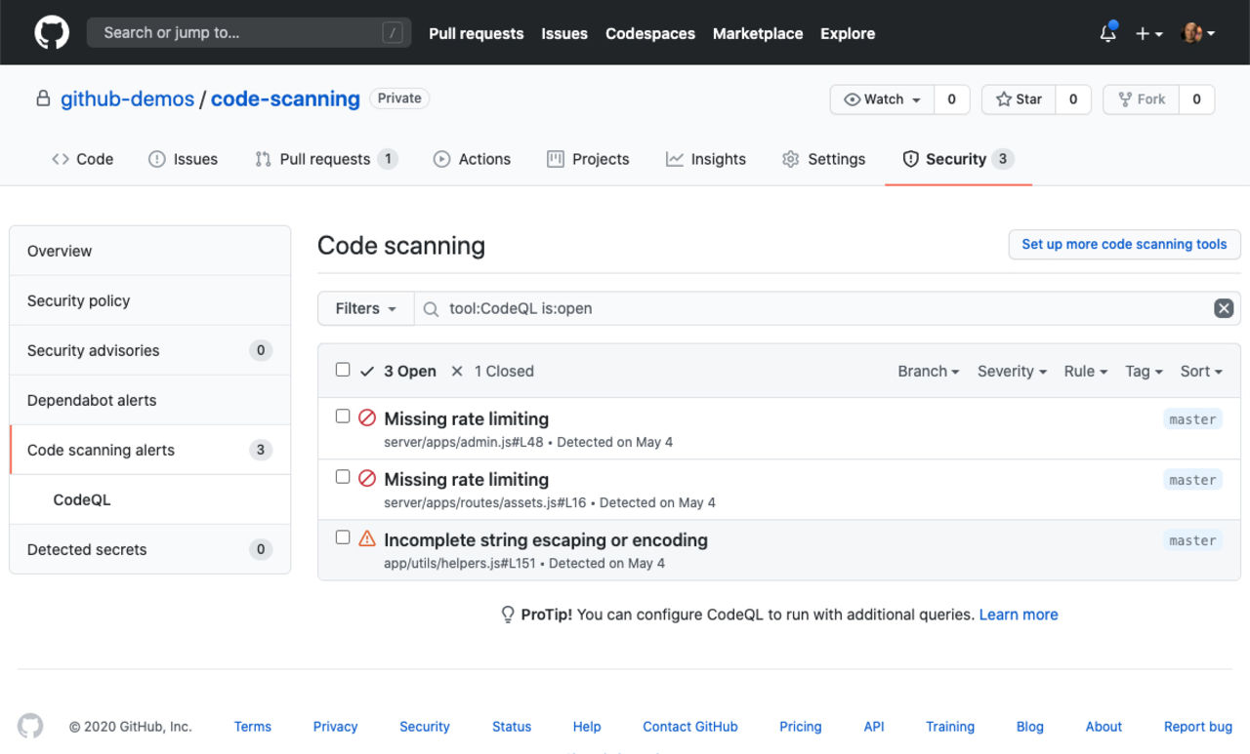Switch to the Dependabot alerts section
This screenshot has height=754, width=1250.
[91, 400]
